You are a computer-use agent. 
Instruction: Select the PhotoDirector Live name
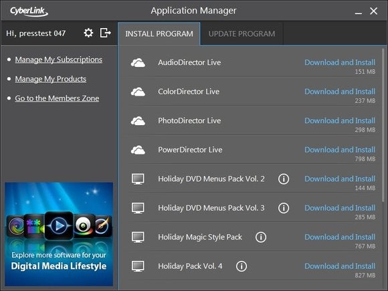pos(189,120)
